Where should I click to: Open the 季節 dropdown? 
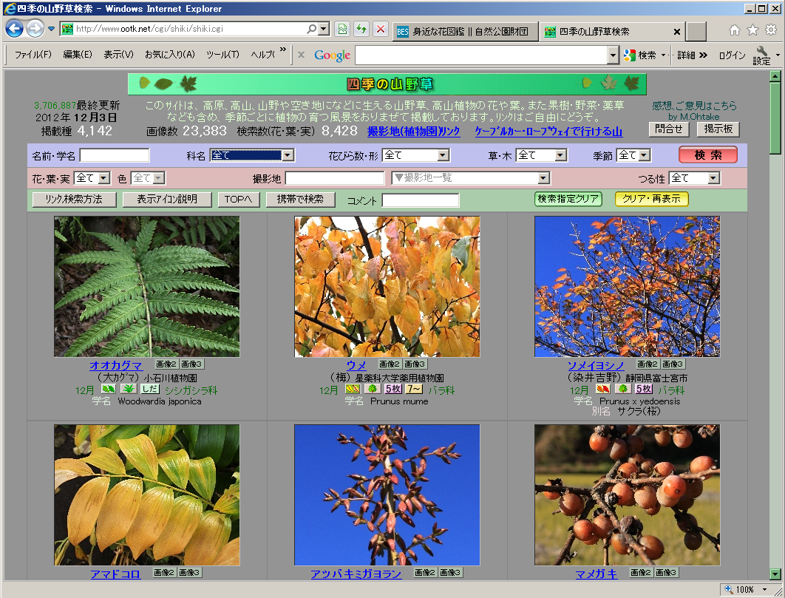[633, 155]
